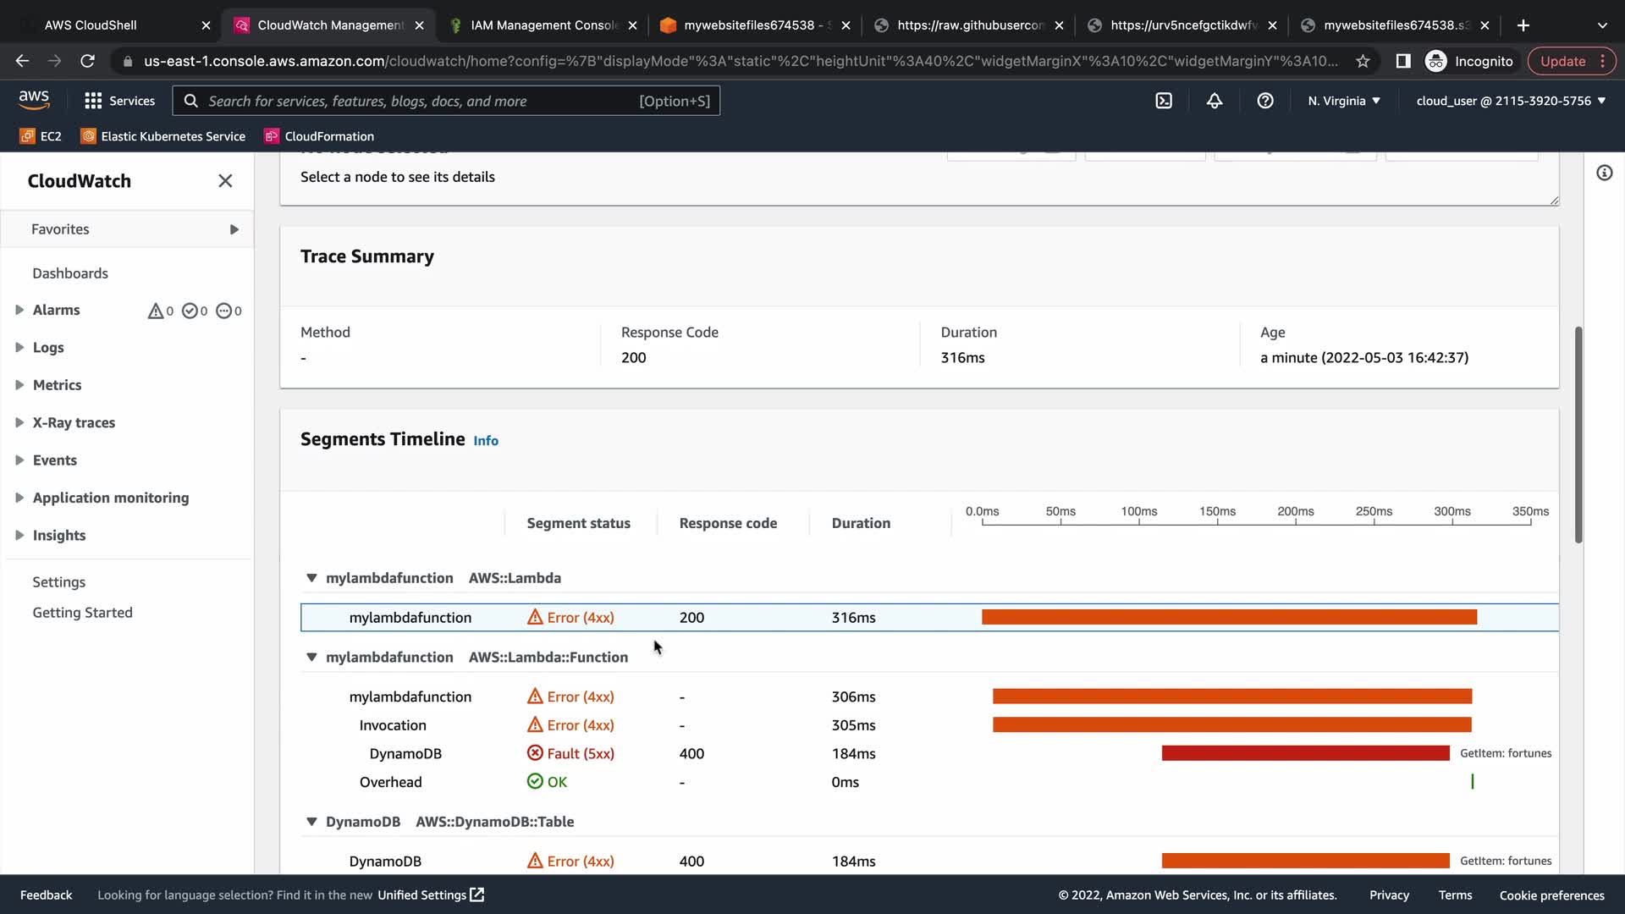Expand the Favorites submenu arrow
1625x914 pixels.
click(x=234, y=229)
